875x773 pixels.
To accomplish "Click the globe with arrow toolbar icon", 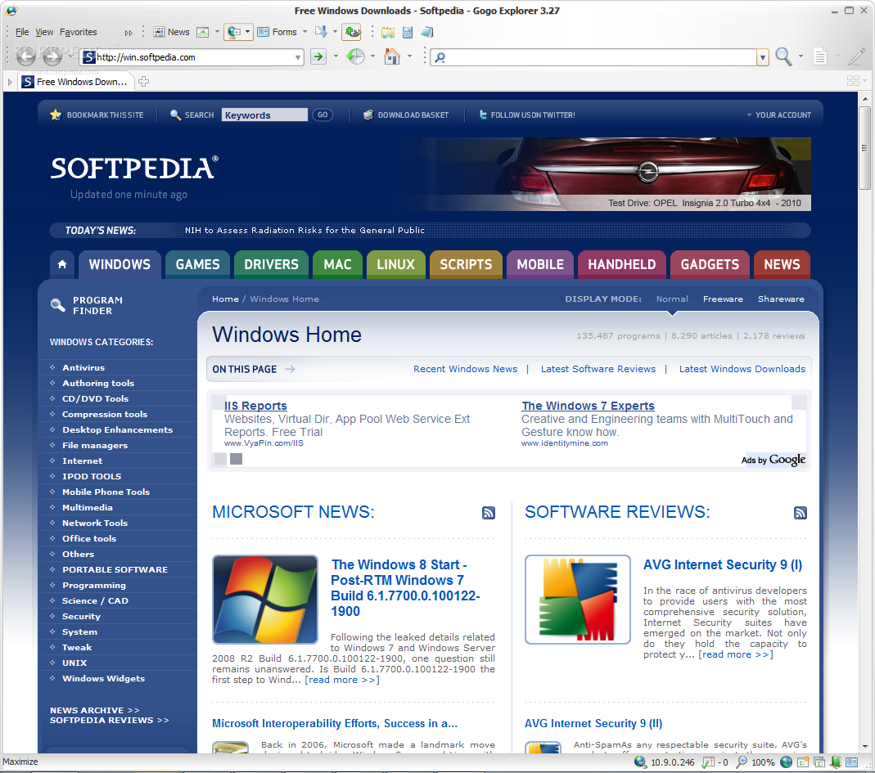I will tap(234, 32).
